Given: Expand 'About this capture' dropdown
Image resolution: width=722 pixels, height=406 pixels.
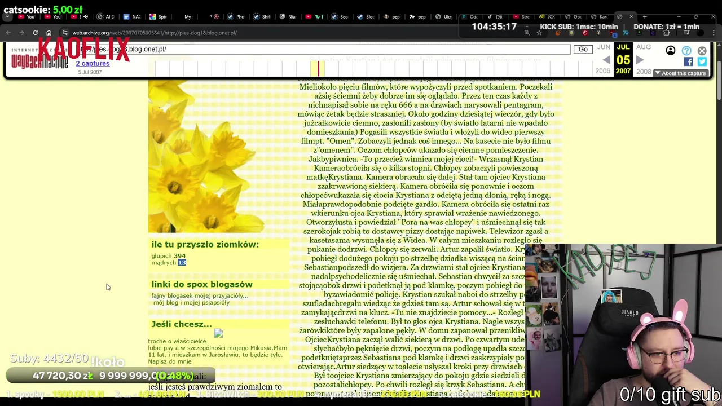Looking at the screenshot, I should (x=680, y=73).
